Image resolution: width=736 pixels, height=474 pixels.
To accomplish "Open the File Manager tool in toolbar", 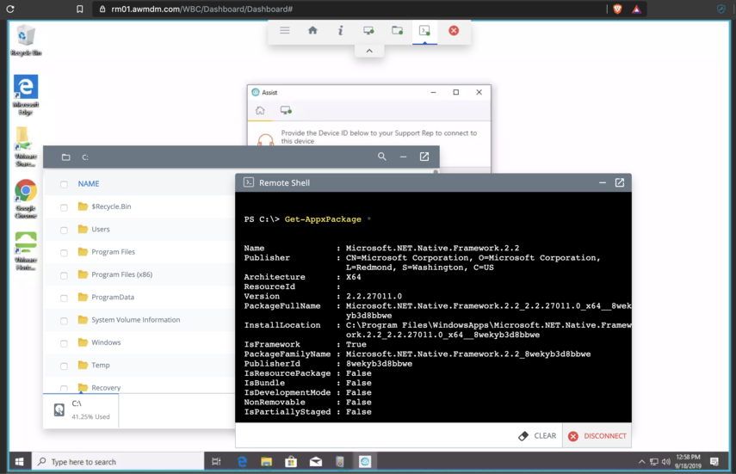I will point(397,31).
